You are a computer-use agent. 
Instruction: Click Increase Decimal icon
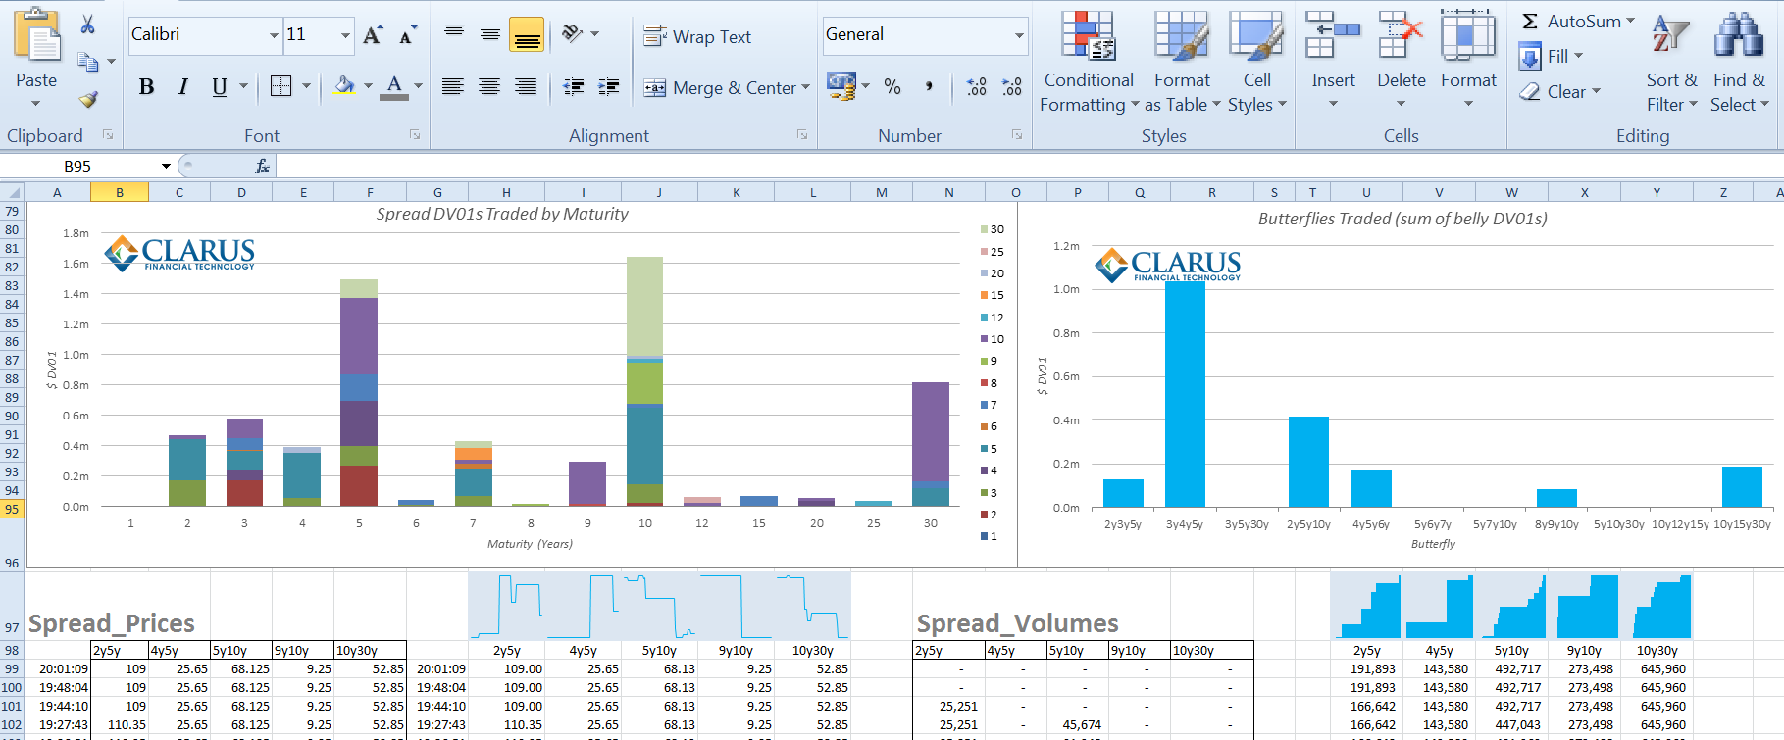pyautogui.click(x=976, y=86)
